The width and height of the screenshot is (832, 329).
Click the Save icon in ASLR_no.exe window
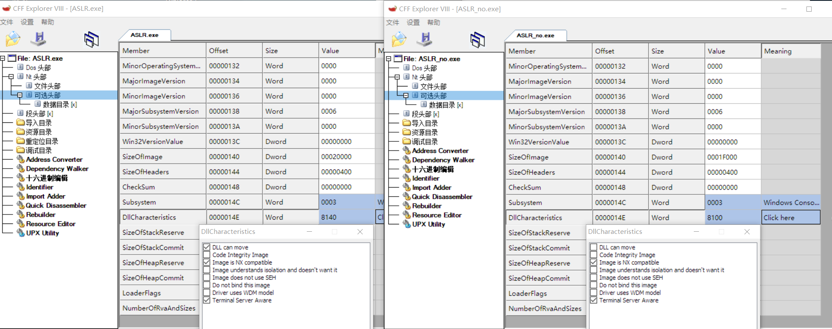[425, 39]
